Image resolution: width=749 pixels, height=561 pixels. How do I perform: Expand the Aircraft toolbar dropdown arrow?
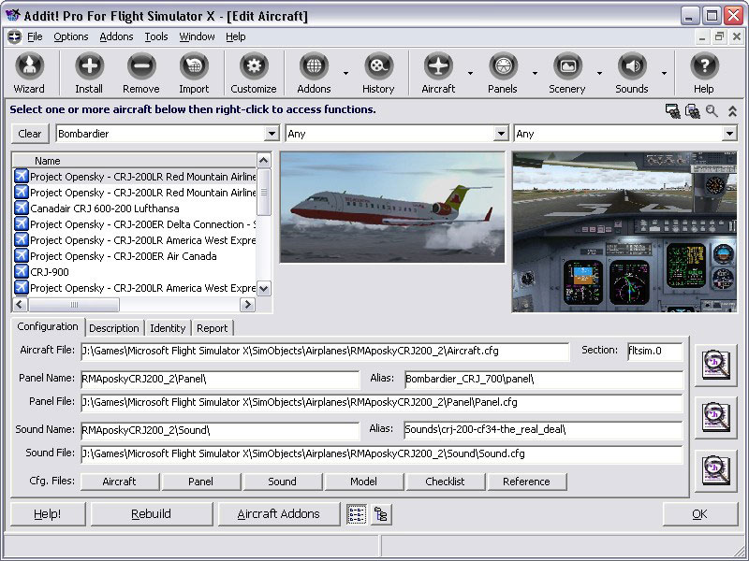[470, 73]
